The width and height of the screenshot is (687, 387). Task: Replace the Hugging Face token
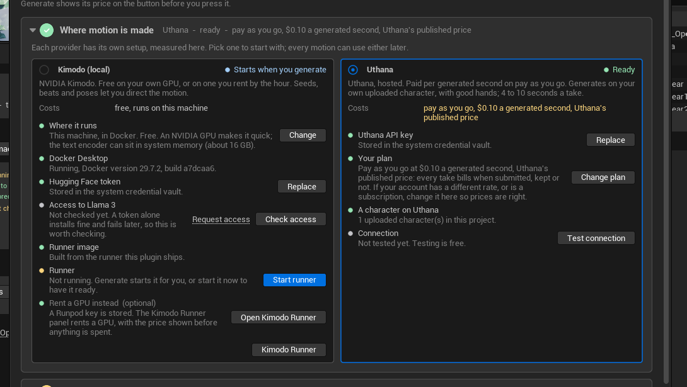302,186
